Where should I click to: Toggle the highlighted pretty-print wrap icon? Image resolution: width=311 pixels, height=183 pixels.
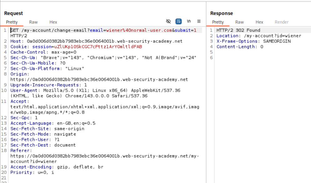178,22
